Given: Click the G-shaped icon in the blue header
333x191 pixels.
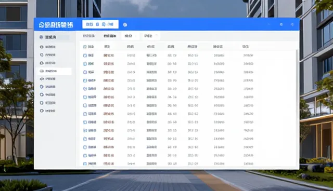Looking at the screenshot, I should (x=281, y=24).
